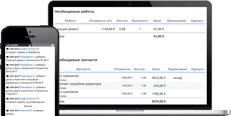Viewport: 231px width, 116px height.
Task: Click the quantity '2.00' for brake disc
Action: coord(144,78)
